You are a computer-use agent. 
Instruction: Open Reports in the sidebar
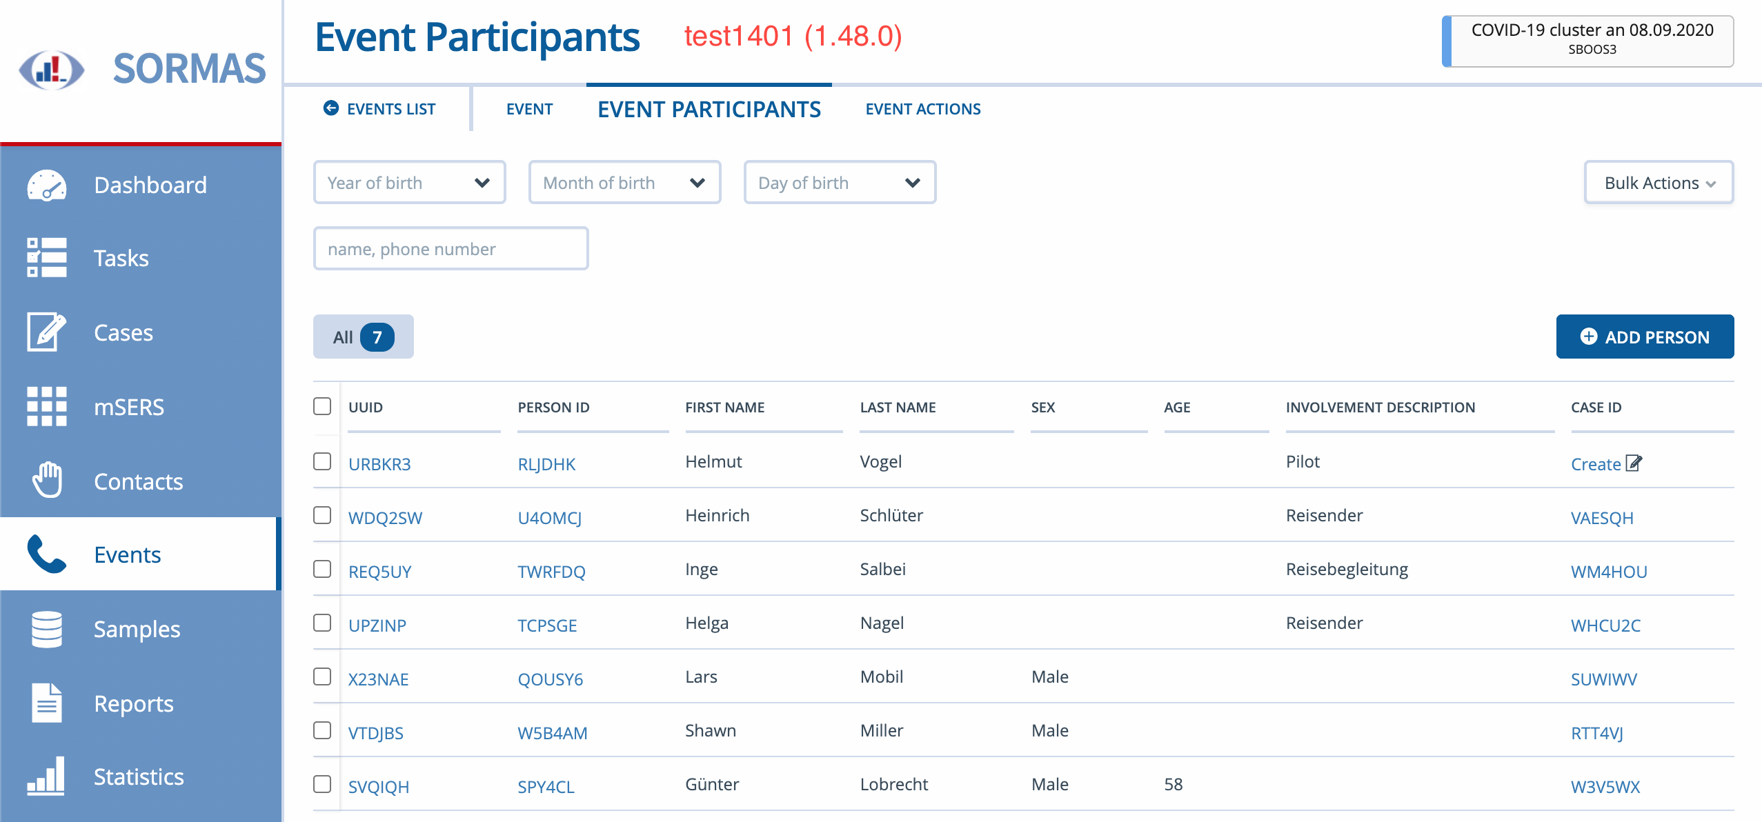coord(141,703)
